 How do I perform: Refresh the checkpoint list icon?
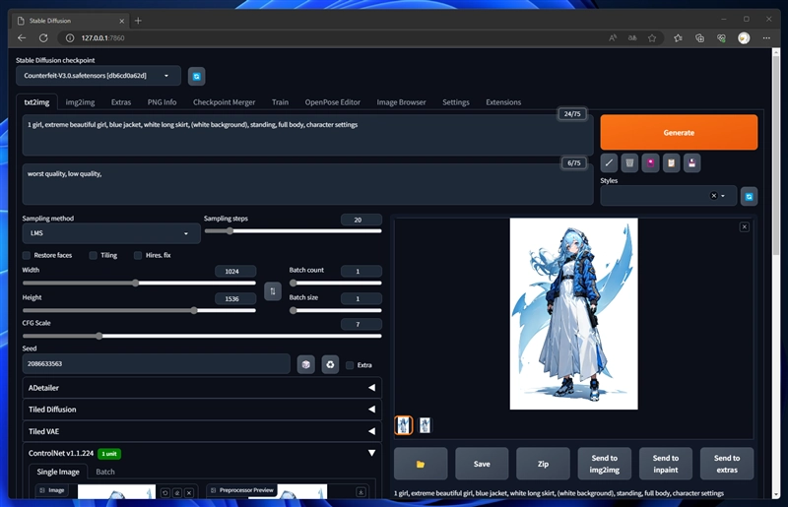196,77
